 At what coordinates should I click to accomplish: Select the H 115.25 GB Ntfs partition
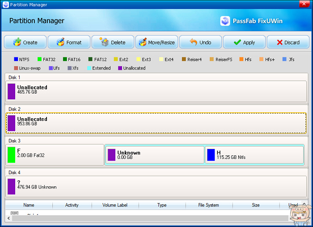[254, 155]
